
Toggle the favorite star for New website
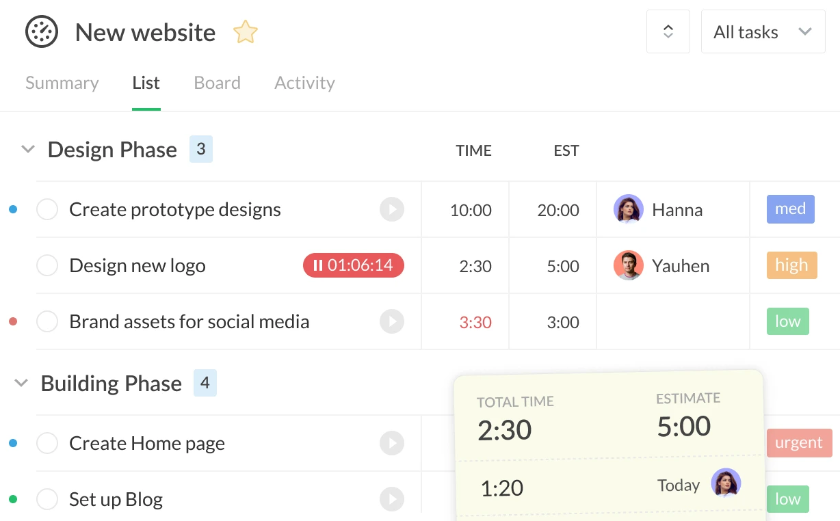pyautogui.click(x=245, y=32)
